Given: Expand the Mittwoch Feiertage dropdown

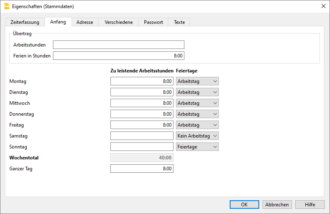Looking at the screenshot, I should [x=197, y=103].
